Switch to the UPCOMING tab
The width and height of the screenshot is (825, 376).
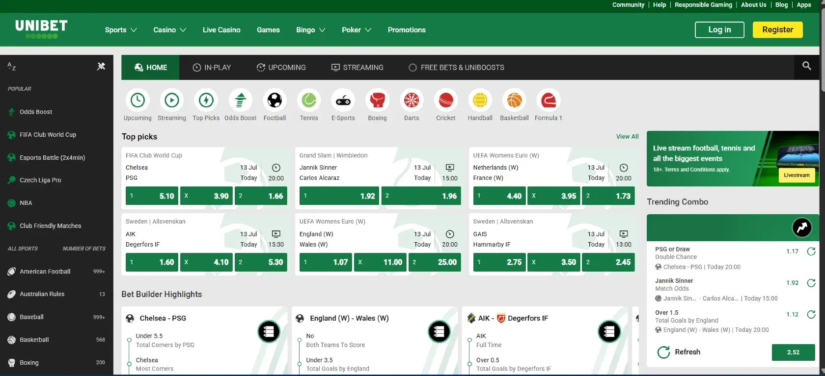click(x=281, y=67)
